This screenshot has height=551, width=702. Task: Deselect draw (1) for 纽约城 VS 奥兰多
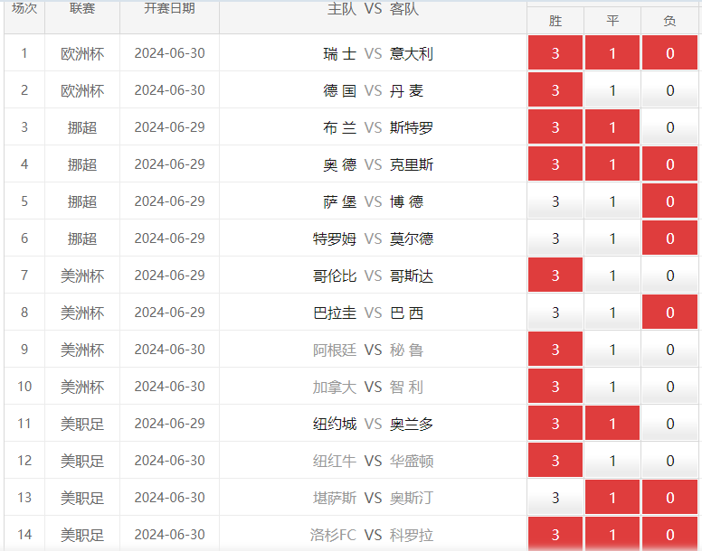(x=612, y=424)
